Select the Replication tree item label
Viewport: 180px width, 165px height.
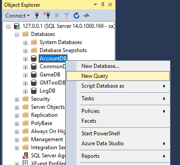pyautogui.click(x=44, y=115)
